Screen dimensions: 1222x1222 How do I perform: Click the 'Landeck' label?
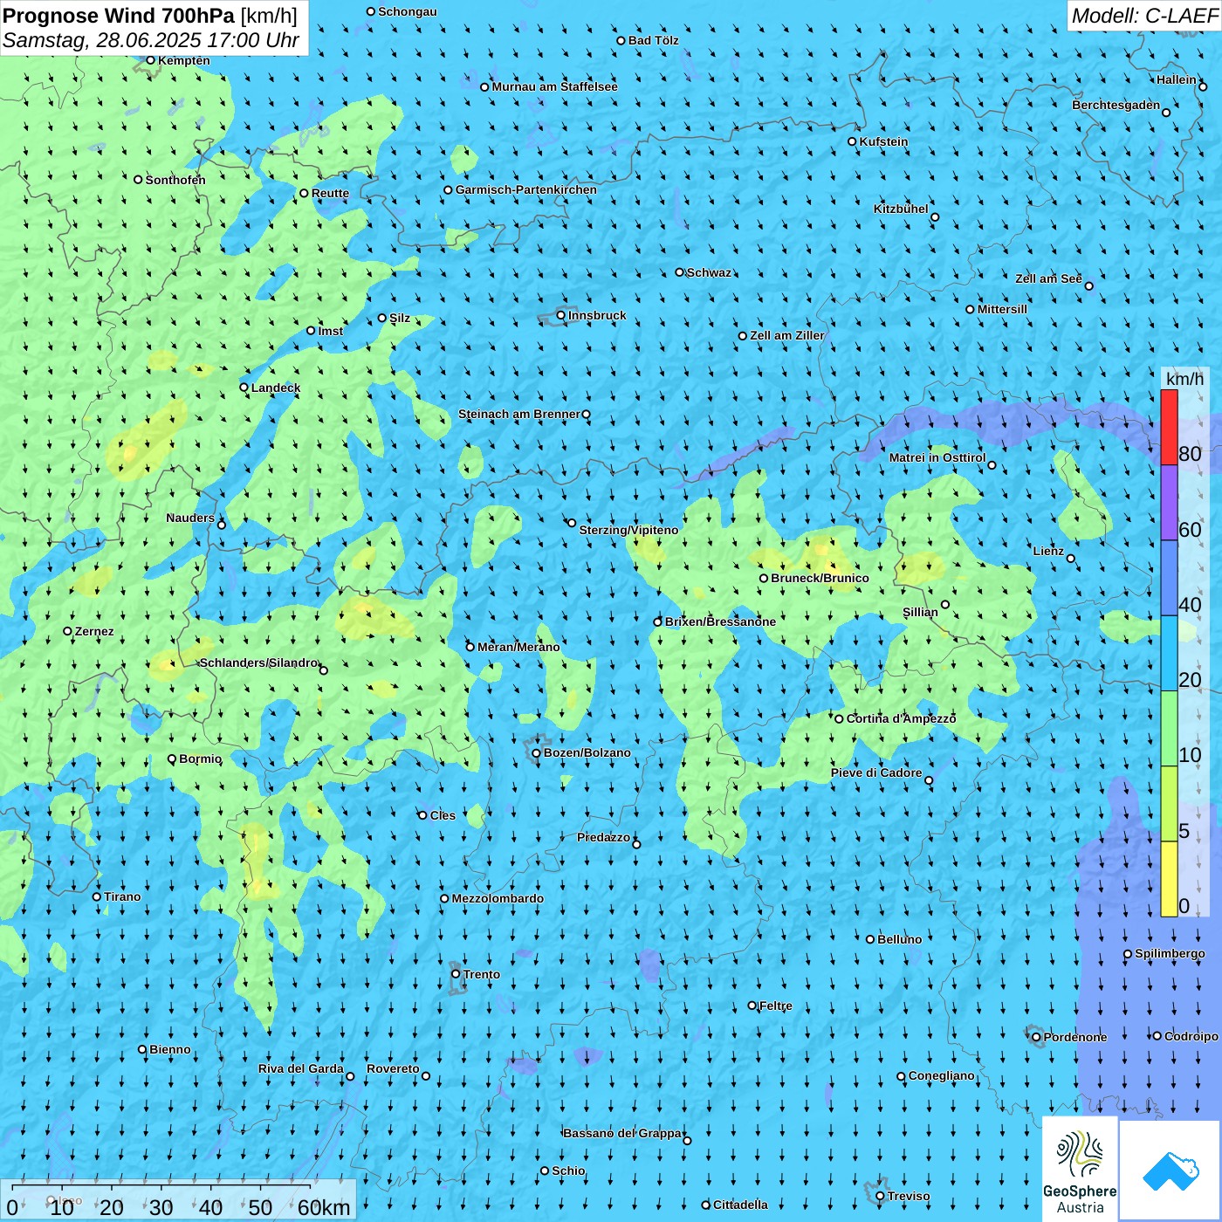click(276, 388)
